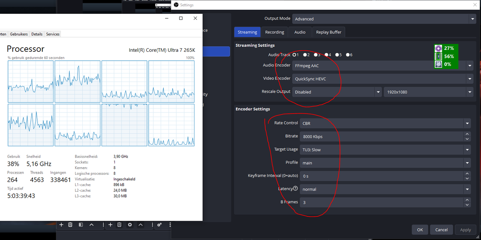
Task: Select audio track 6 radio button
Action: click(348, 55)
